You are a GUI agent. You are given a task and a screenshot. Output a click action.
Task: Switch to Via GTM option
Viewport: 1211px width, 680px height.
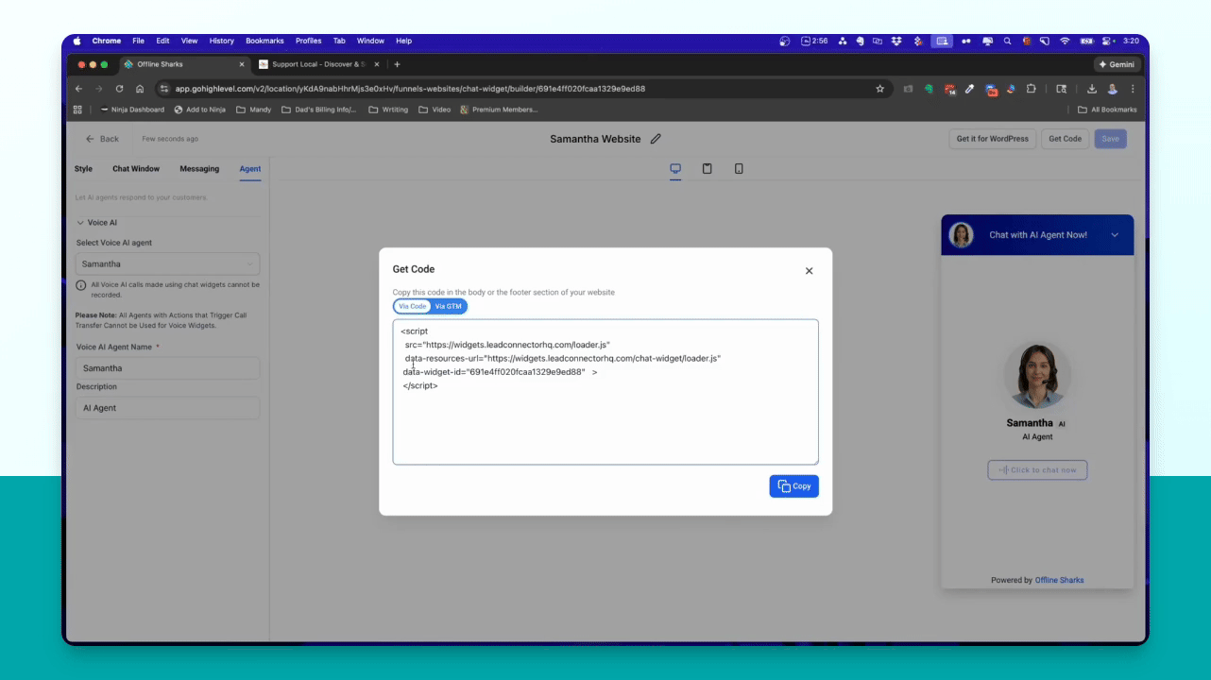(x=449, y=306)
